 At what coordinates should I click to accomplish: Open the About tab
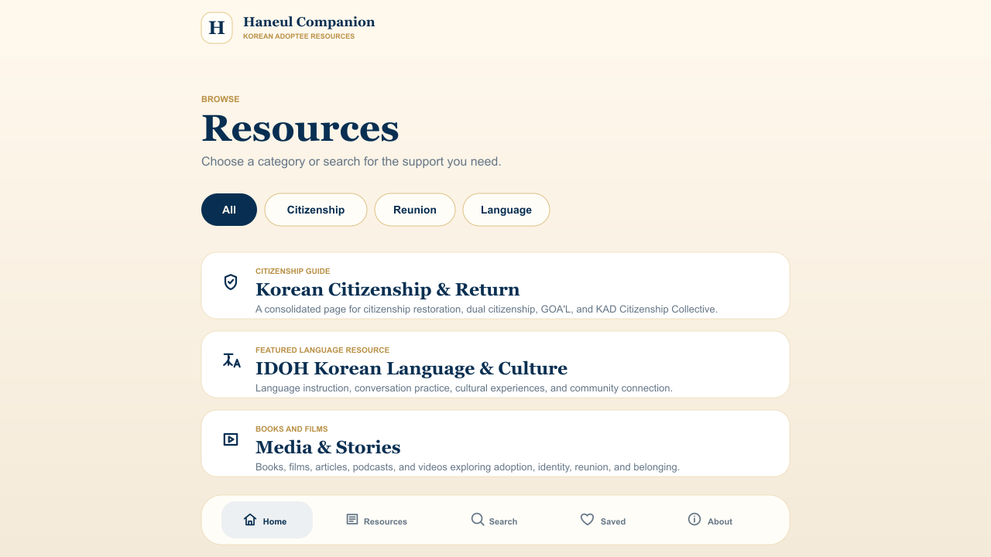tap(710, 520)
